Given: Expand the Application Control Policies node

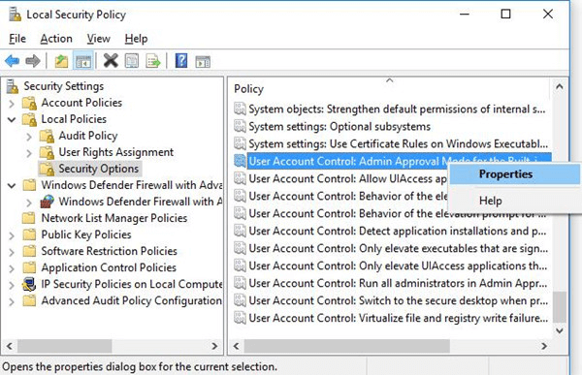Looking at the screenshot, I should coord(12,268).
